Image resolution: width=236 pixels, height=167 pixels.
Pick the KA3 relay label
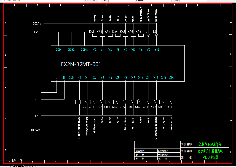click(107, 32)
